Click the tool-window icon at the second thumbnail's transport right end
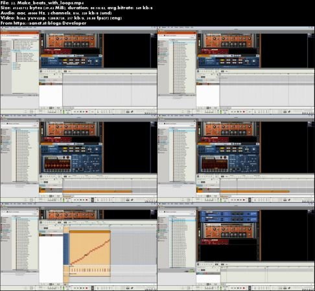Screen dimensions: 315x291 [x=289, y=112]
